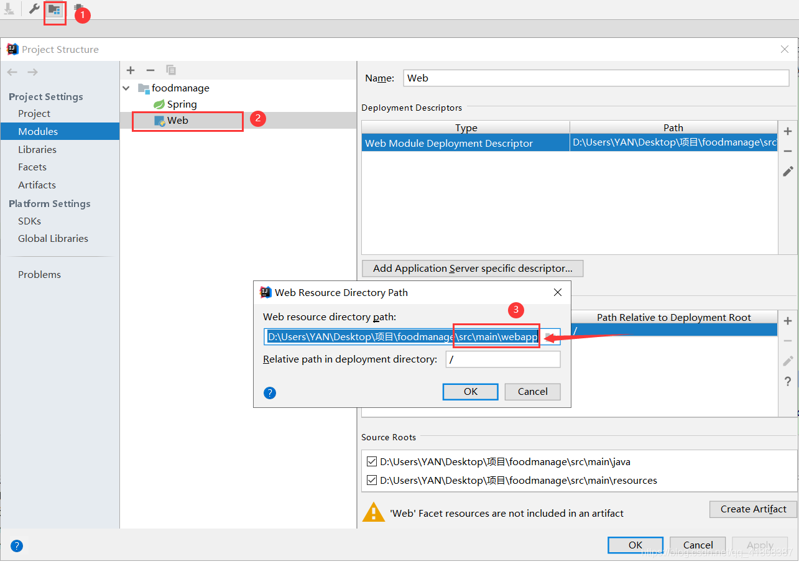Viewport: 799px width, 564px height.
Task: Click Add Application Server specific descriptor button
Action: pyautogui.click(x=473, y=269)
